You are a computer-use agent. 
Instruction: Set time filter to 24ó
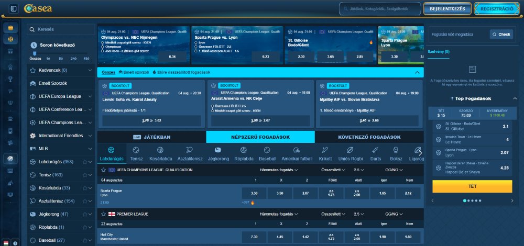click(x=73, y=59)
